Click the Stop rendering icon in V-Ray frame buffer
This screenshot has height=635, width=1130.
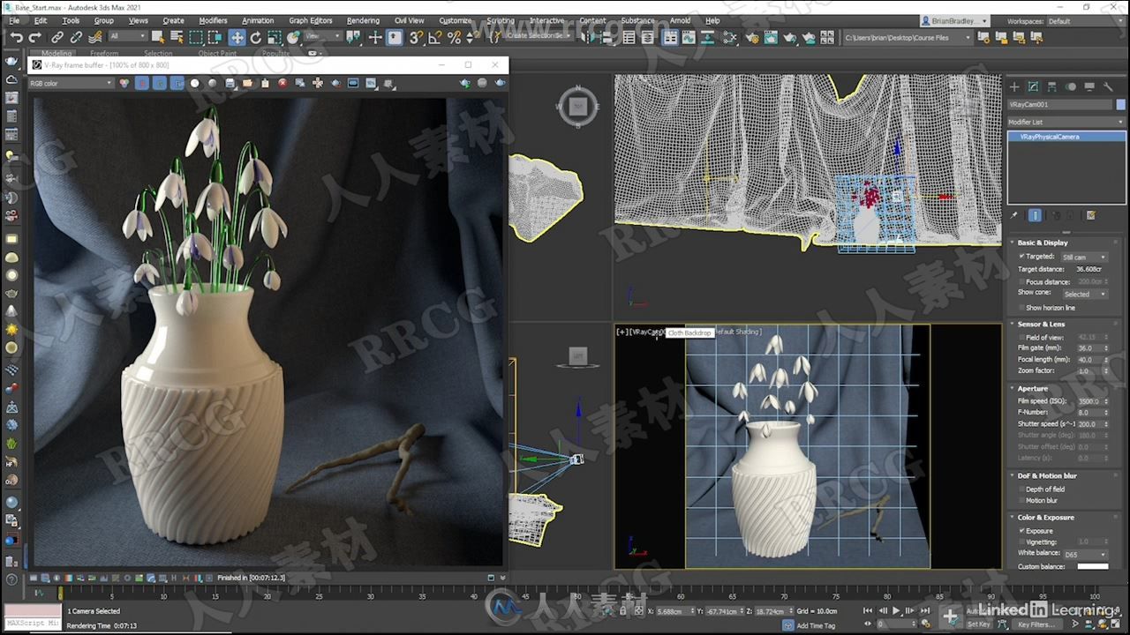[482, 83]
